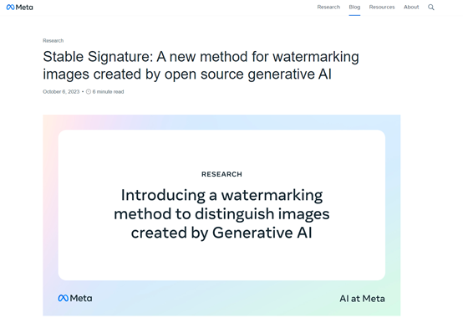
Task: Click the green gradient corner of the hero image
Action: pos(393,307)
